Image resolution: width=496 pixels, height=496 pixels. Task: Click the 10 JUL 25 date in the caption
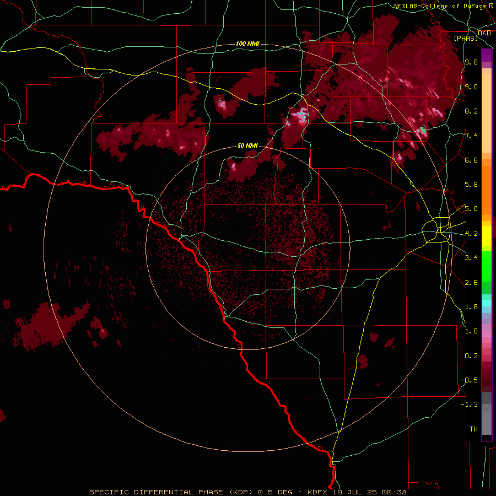354,492
